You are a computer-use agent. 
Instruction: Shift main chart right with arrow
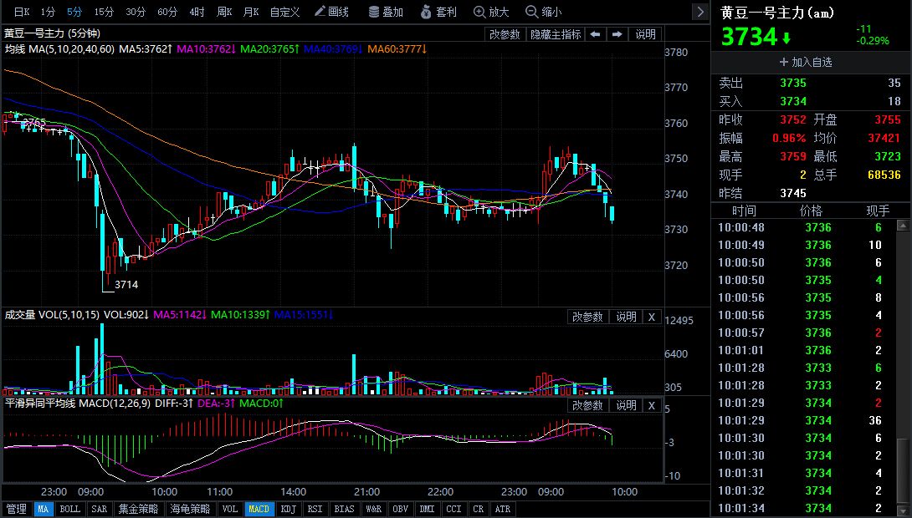617,34
